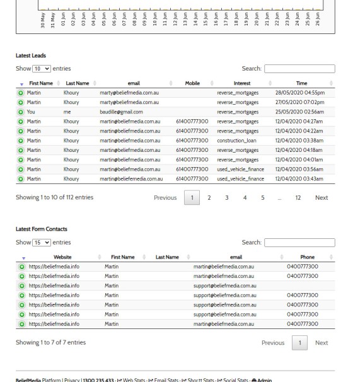Open the Platform footer link
This screenshot has width=353, height=382.
52,380
